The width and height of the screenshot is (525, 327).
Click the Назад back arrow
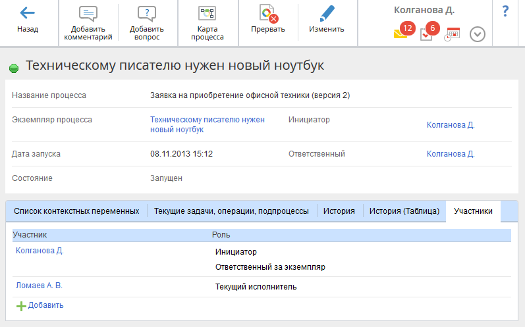28,14
